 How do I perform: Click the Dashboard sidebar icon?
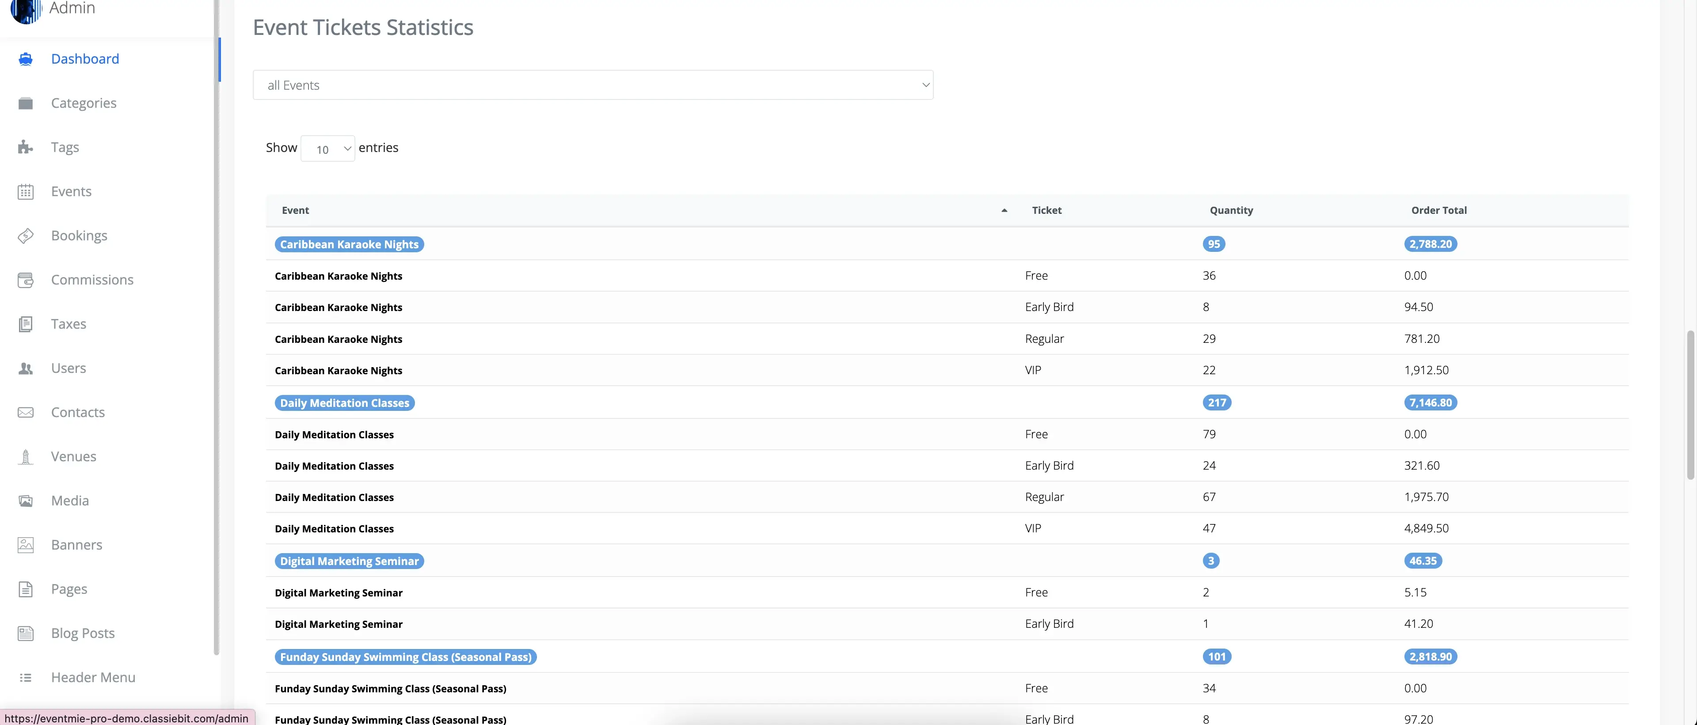coord(26,59)
